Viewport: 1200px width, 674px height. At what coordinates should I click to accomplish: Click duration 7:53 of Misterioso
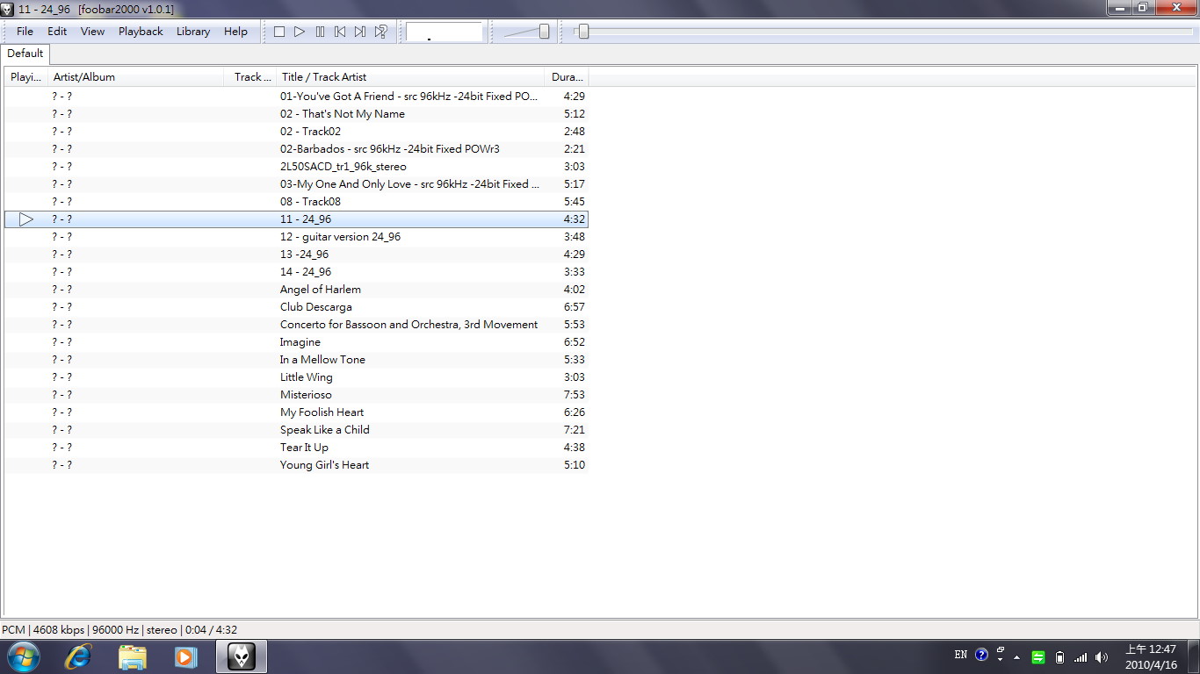[x=575, y=395]
